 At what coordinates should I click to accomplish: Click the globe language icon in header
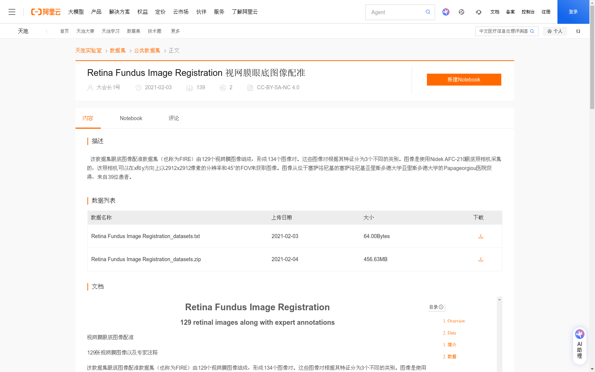(x=461, y=12)
